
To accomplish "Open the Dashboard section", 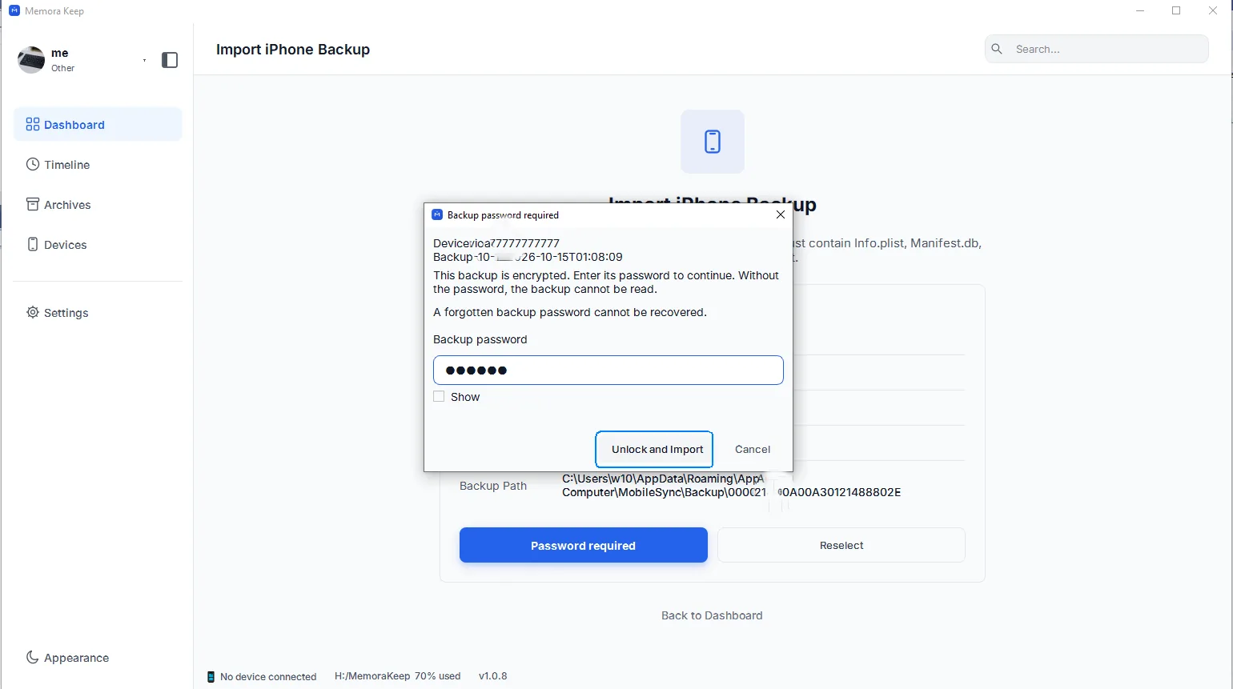I will pyautogui.click(x=98, y=125).
